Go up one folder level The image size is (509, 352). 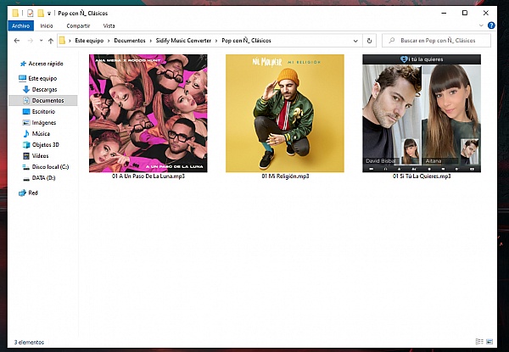pos(49,41)
